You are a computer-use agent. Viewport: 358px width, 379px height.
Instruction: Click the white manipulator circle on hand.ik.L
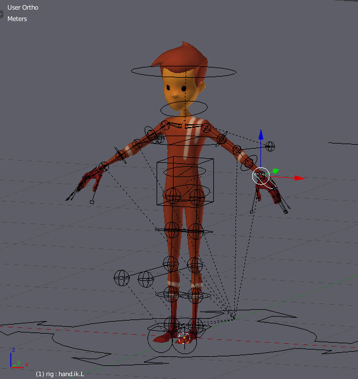coord(261,176)
